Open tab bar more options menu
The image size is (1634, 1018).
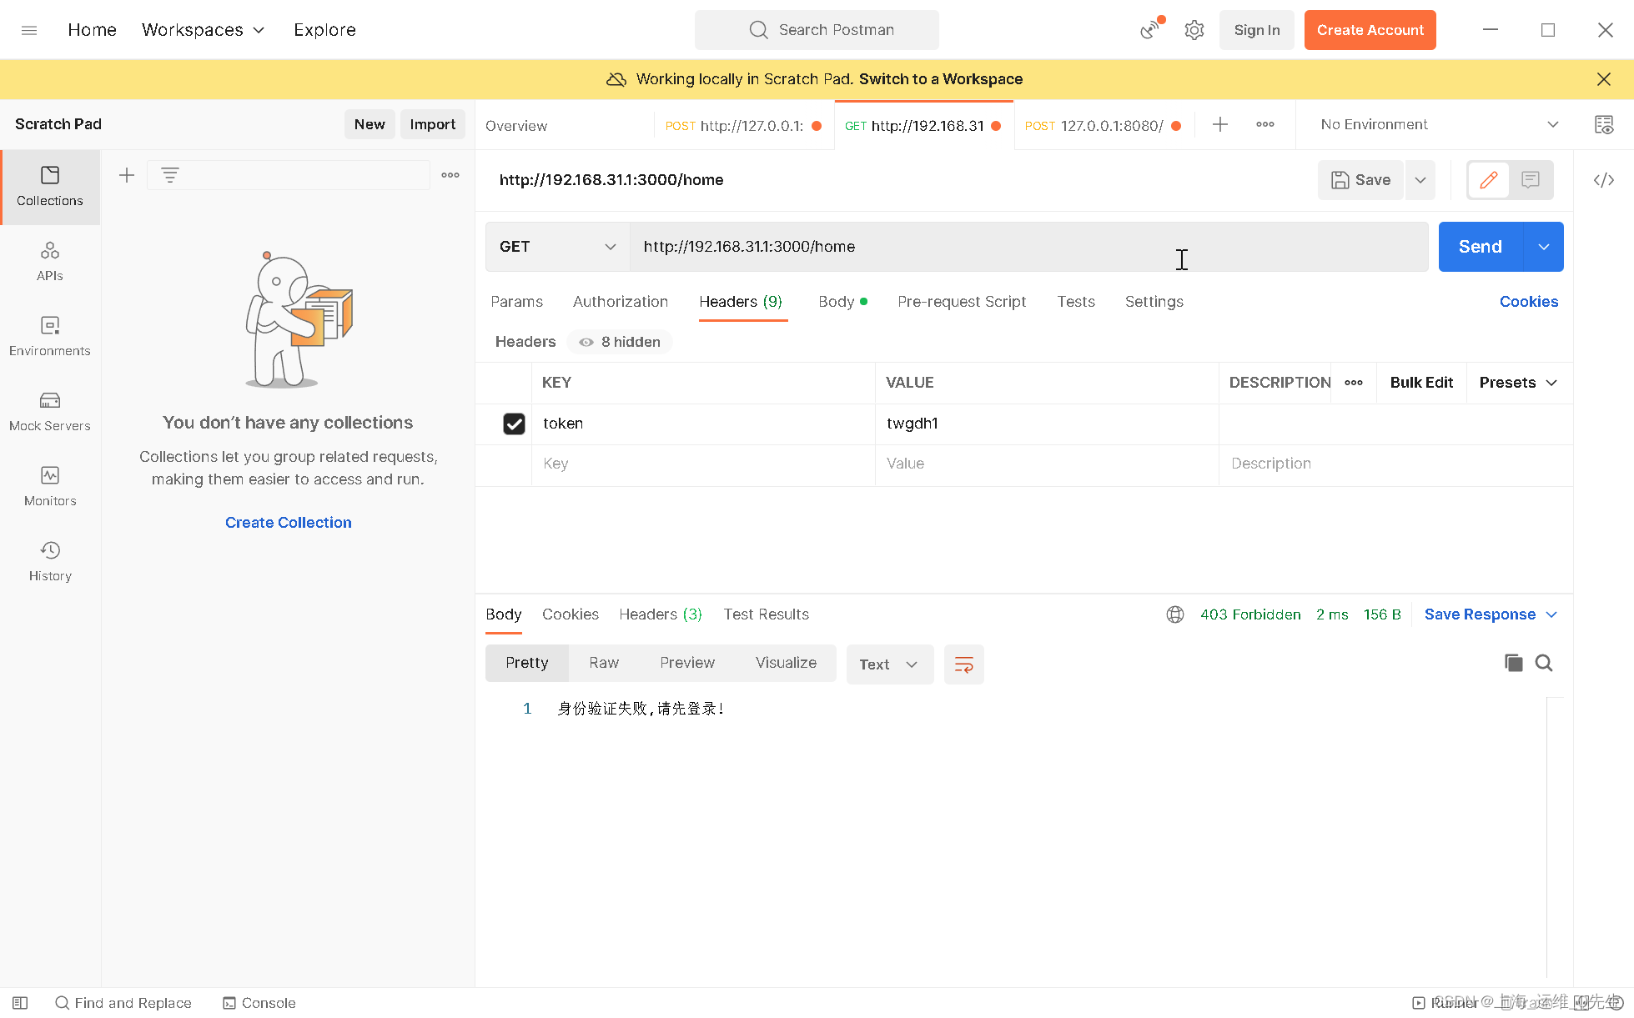1265,125
